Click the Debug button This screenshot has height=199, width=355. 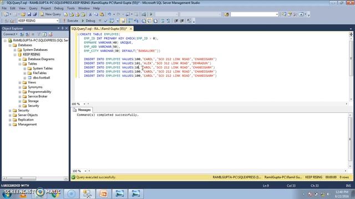pyautogui.click(x=88, y=20)
